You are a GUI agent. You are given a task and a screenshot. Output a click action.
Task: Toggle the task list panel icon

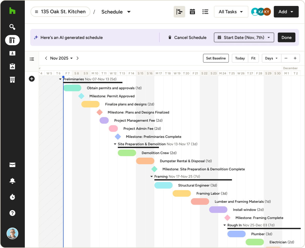pos(32,59)
